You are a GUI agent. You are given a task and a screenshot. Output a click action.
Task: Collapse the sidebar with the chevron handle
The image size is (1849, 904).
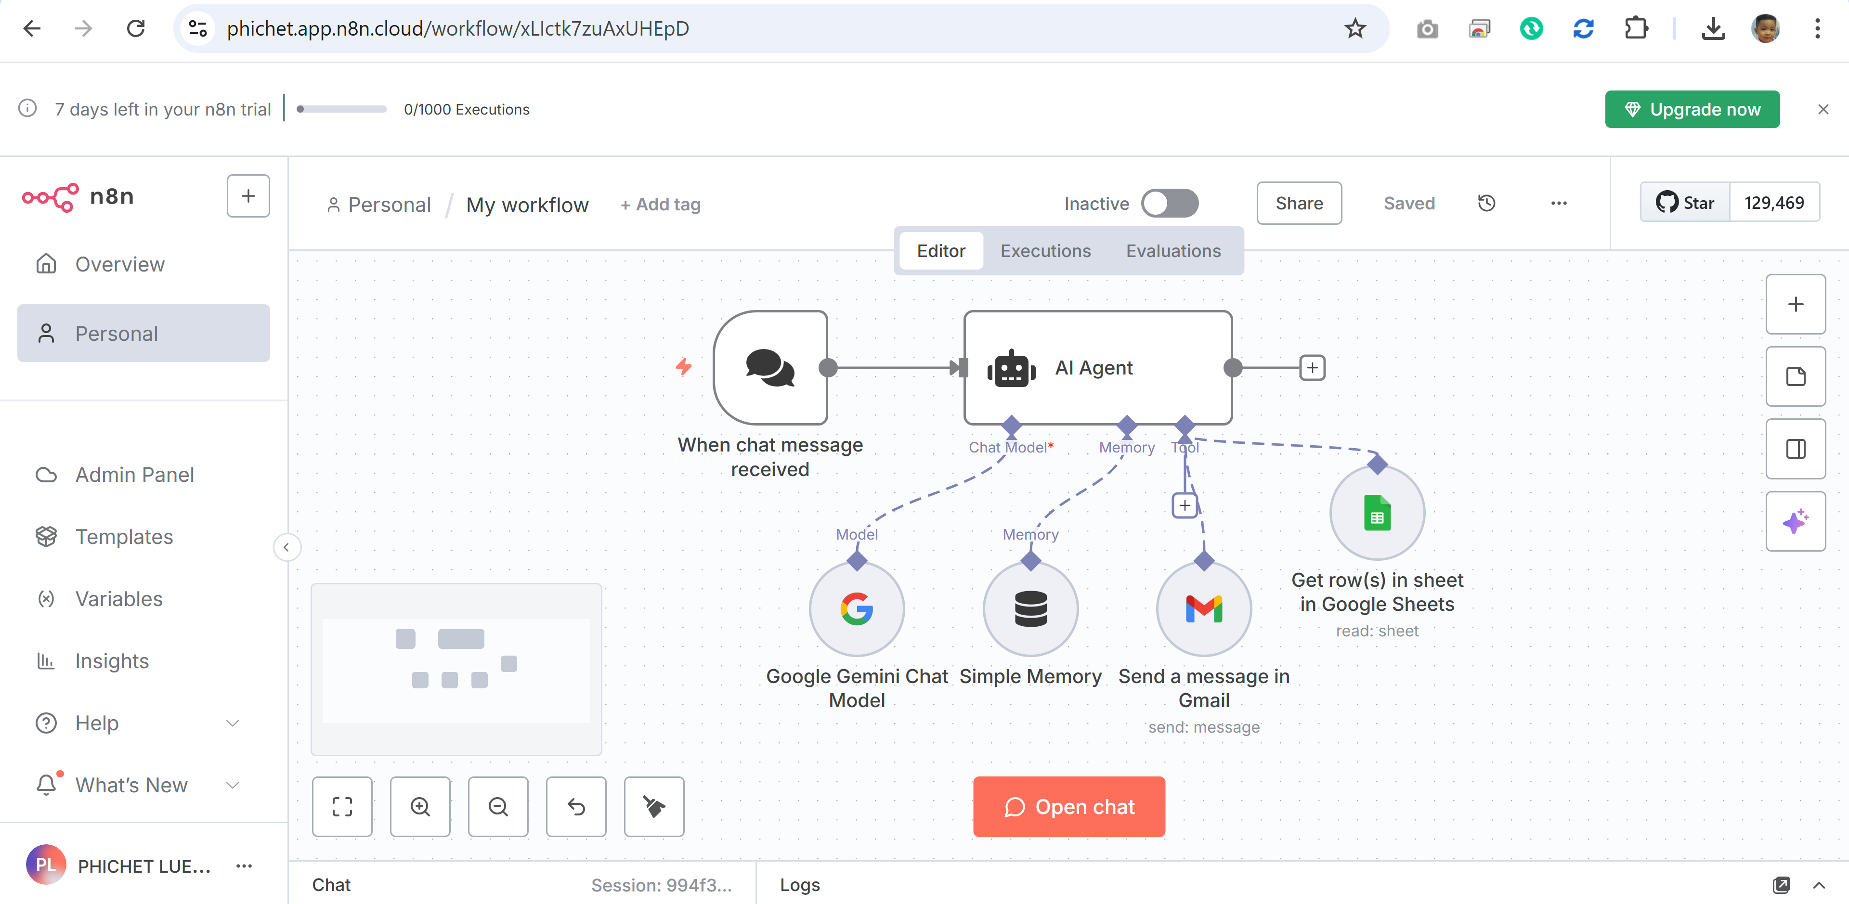(x=286, y=547)
